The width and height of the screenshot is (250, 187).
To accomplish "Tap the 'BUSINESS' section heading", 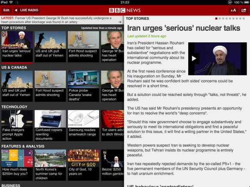I will click(11, 185).
